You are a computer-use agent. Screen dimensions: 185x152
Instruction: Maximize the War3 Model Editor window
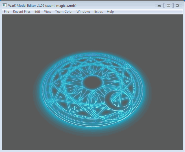point(168,6)
